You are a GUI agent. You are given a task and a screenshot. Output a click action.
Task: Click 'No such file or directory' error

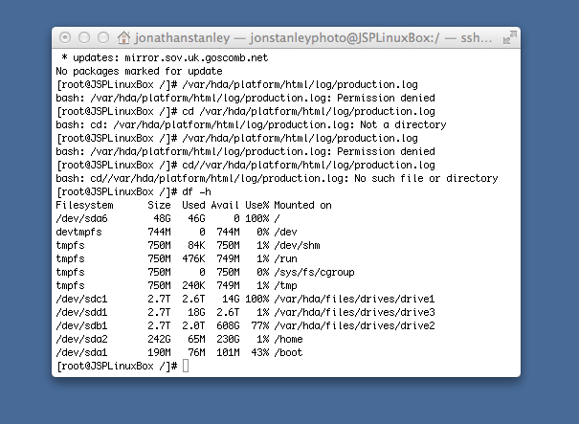(x=426, y=178)
